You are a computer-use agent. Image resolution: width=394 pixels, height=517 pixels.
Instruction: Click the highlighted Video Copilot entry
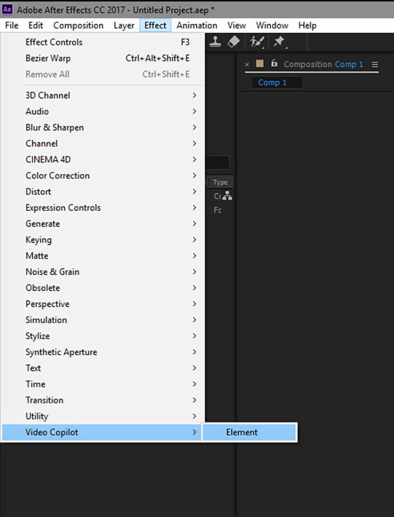pyautogui.click(x=102, y=432)
